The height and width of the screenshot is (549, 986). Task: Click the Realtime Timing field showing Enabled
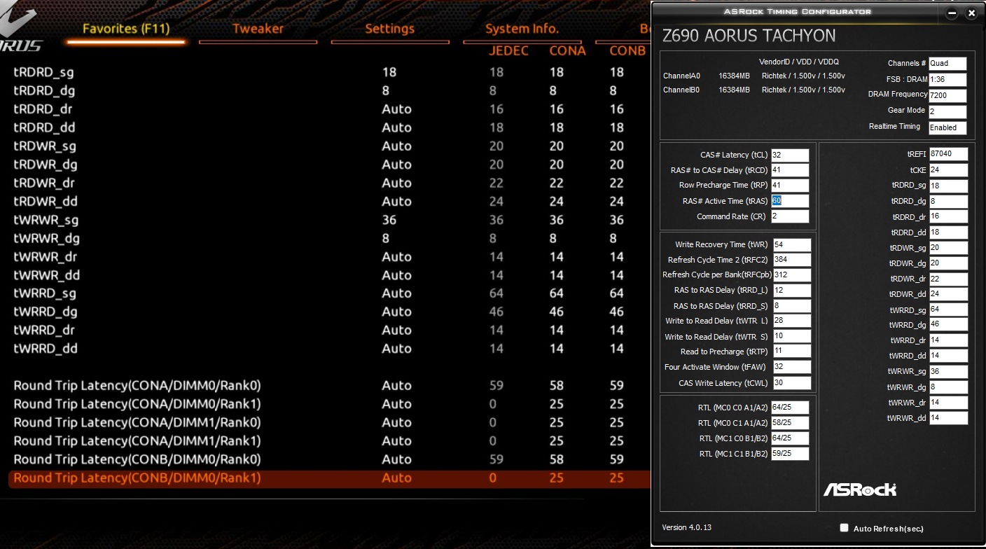tap(947, 128)
